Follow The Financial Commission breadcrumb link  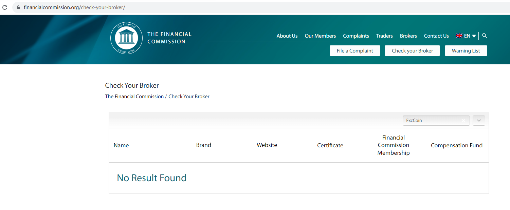(x=134, y=97)
